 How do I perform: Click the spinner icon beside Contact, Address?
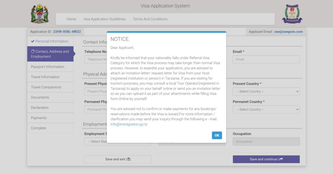[33, 51]
